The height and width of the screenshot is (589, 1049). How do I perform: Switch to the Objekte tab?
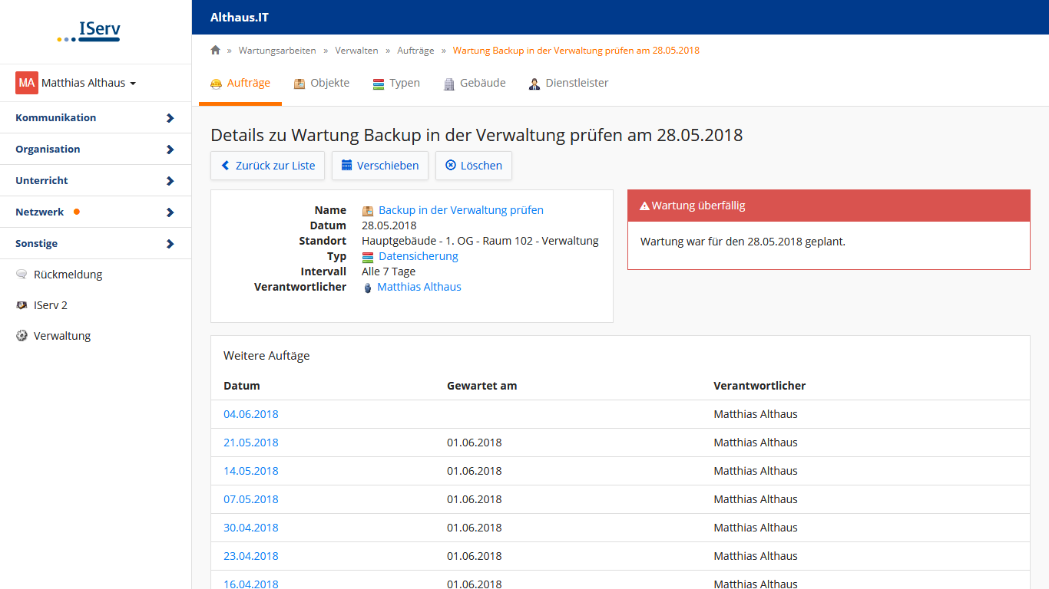coord(322,83)
